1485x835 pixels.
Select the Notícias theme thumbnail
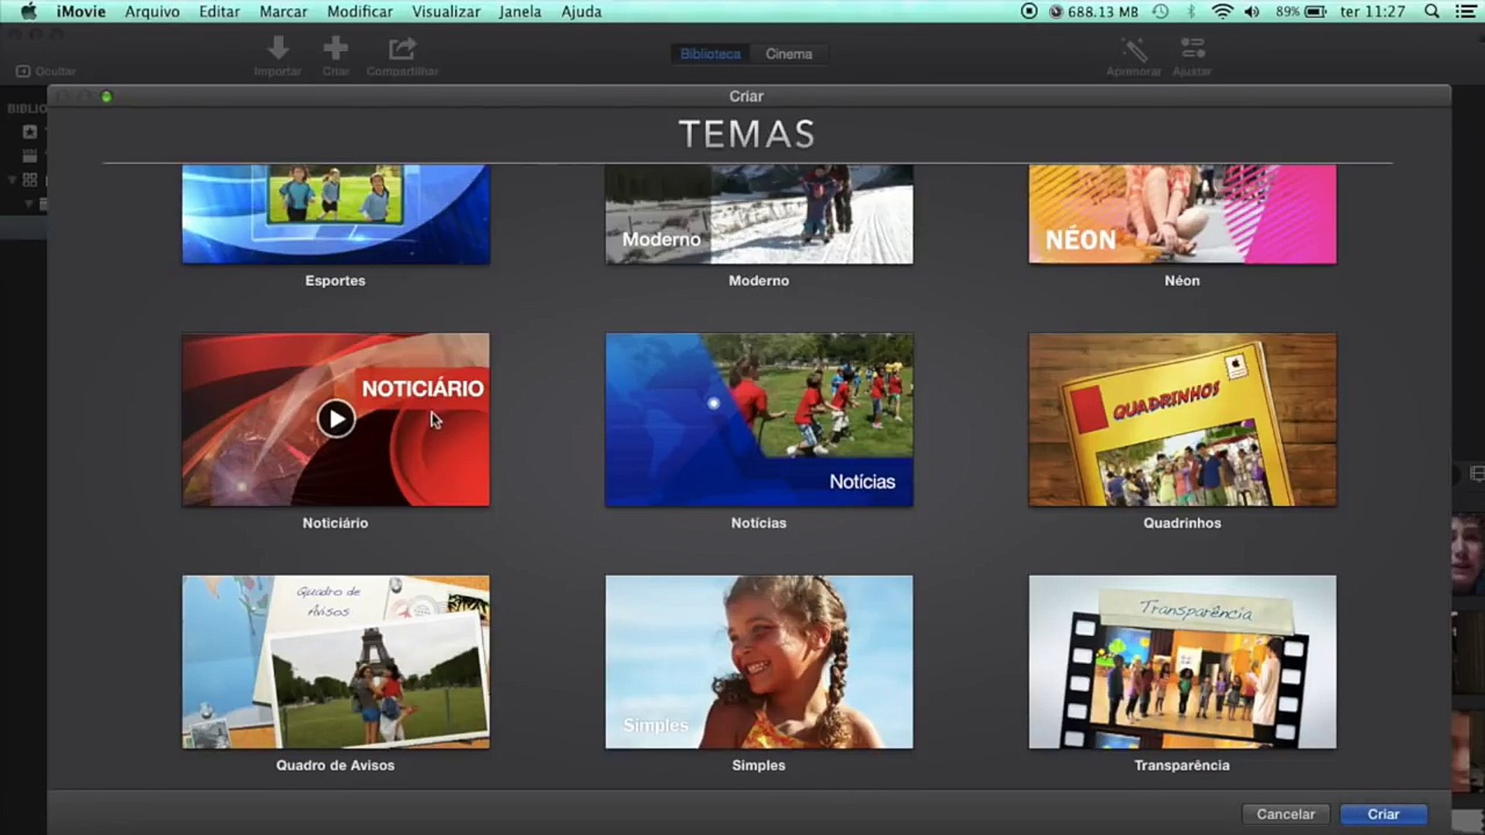(759, 420)
